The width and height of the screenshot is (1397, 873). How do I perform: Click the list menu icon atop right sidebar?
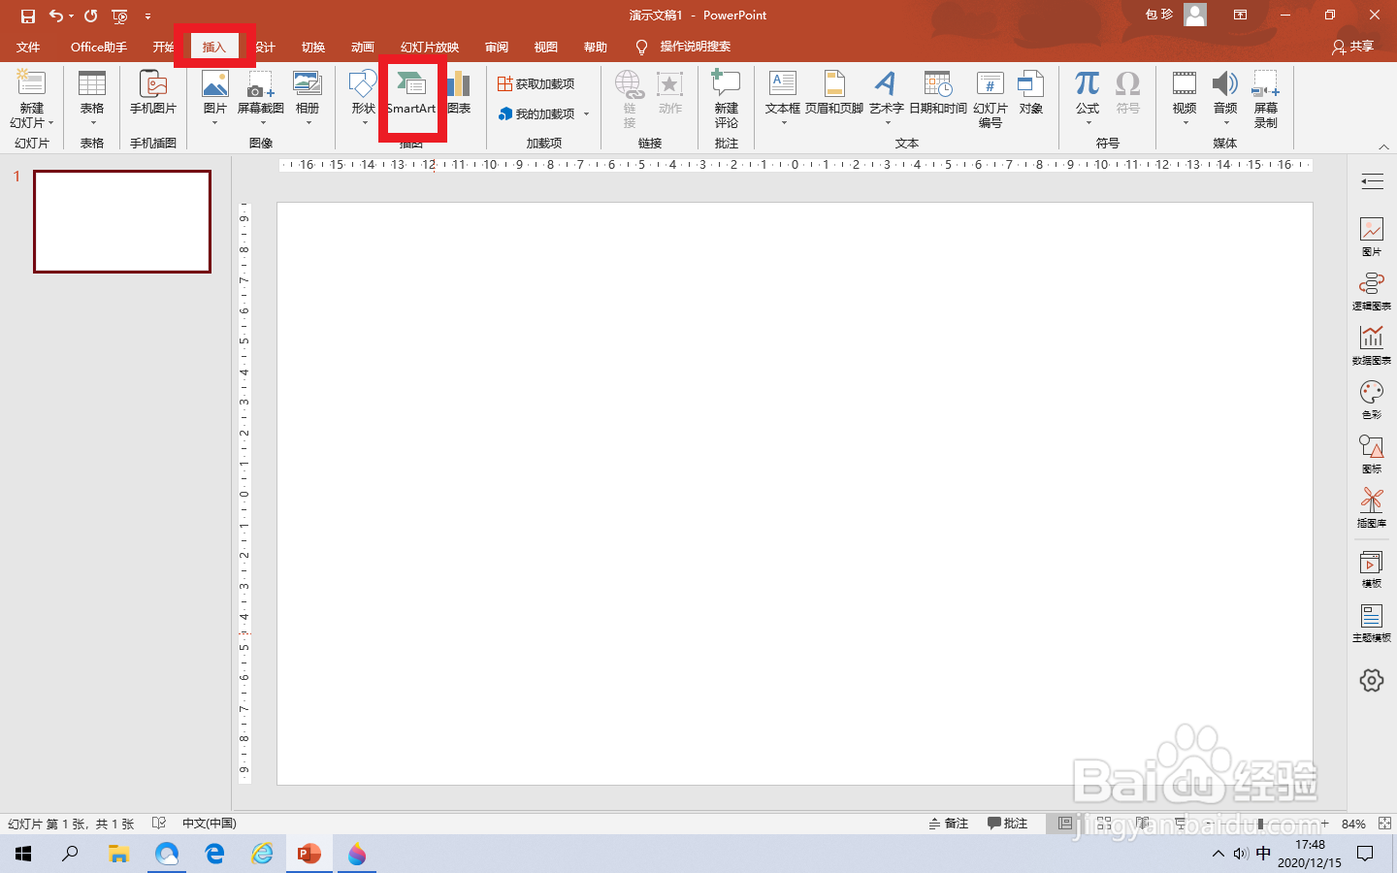[x=1372, y=181]
